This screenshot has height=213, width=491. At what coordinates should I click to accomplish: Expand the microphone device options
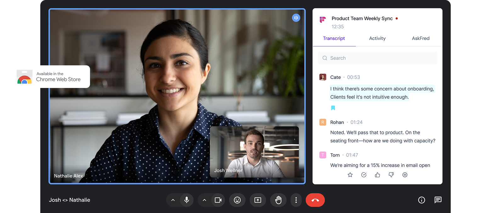click(x=173, y=200)
